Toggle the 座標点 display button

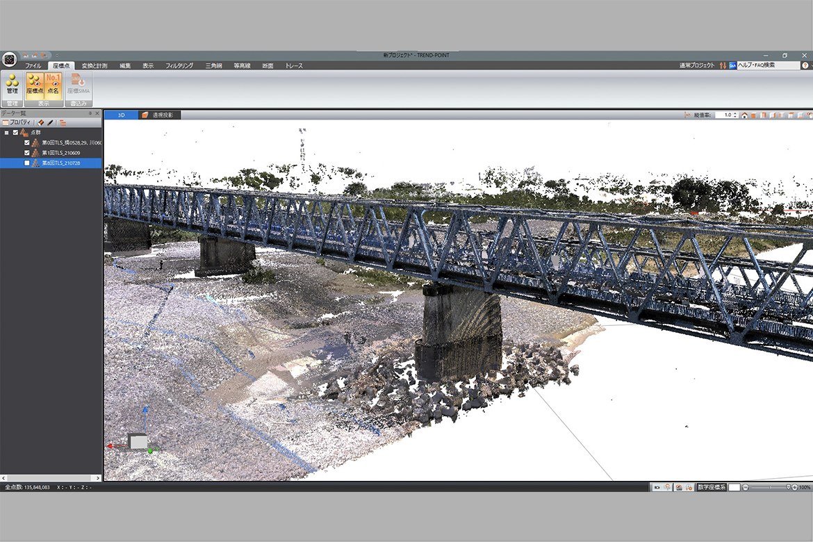pyautogui.click(x=34, y=85)
